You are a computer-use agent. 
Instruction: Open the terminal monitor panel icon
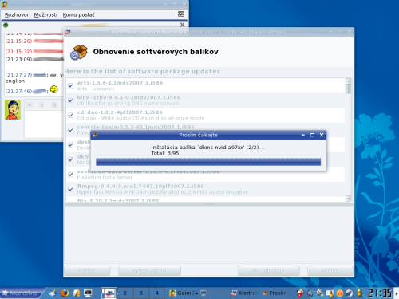coord(88,293)
